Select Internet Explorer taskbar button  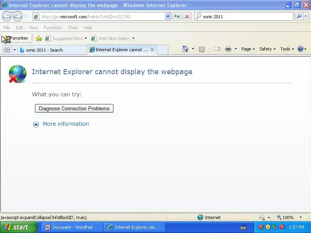pos(135,227)
